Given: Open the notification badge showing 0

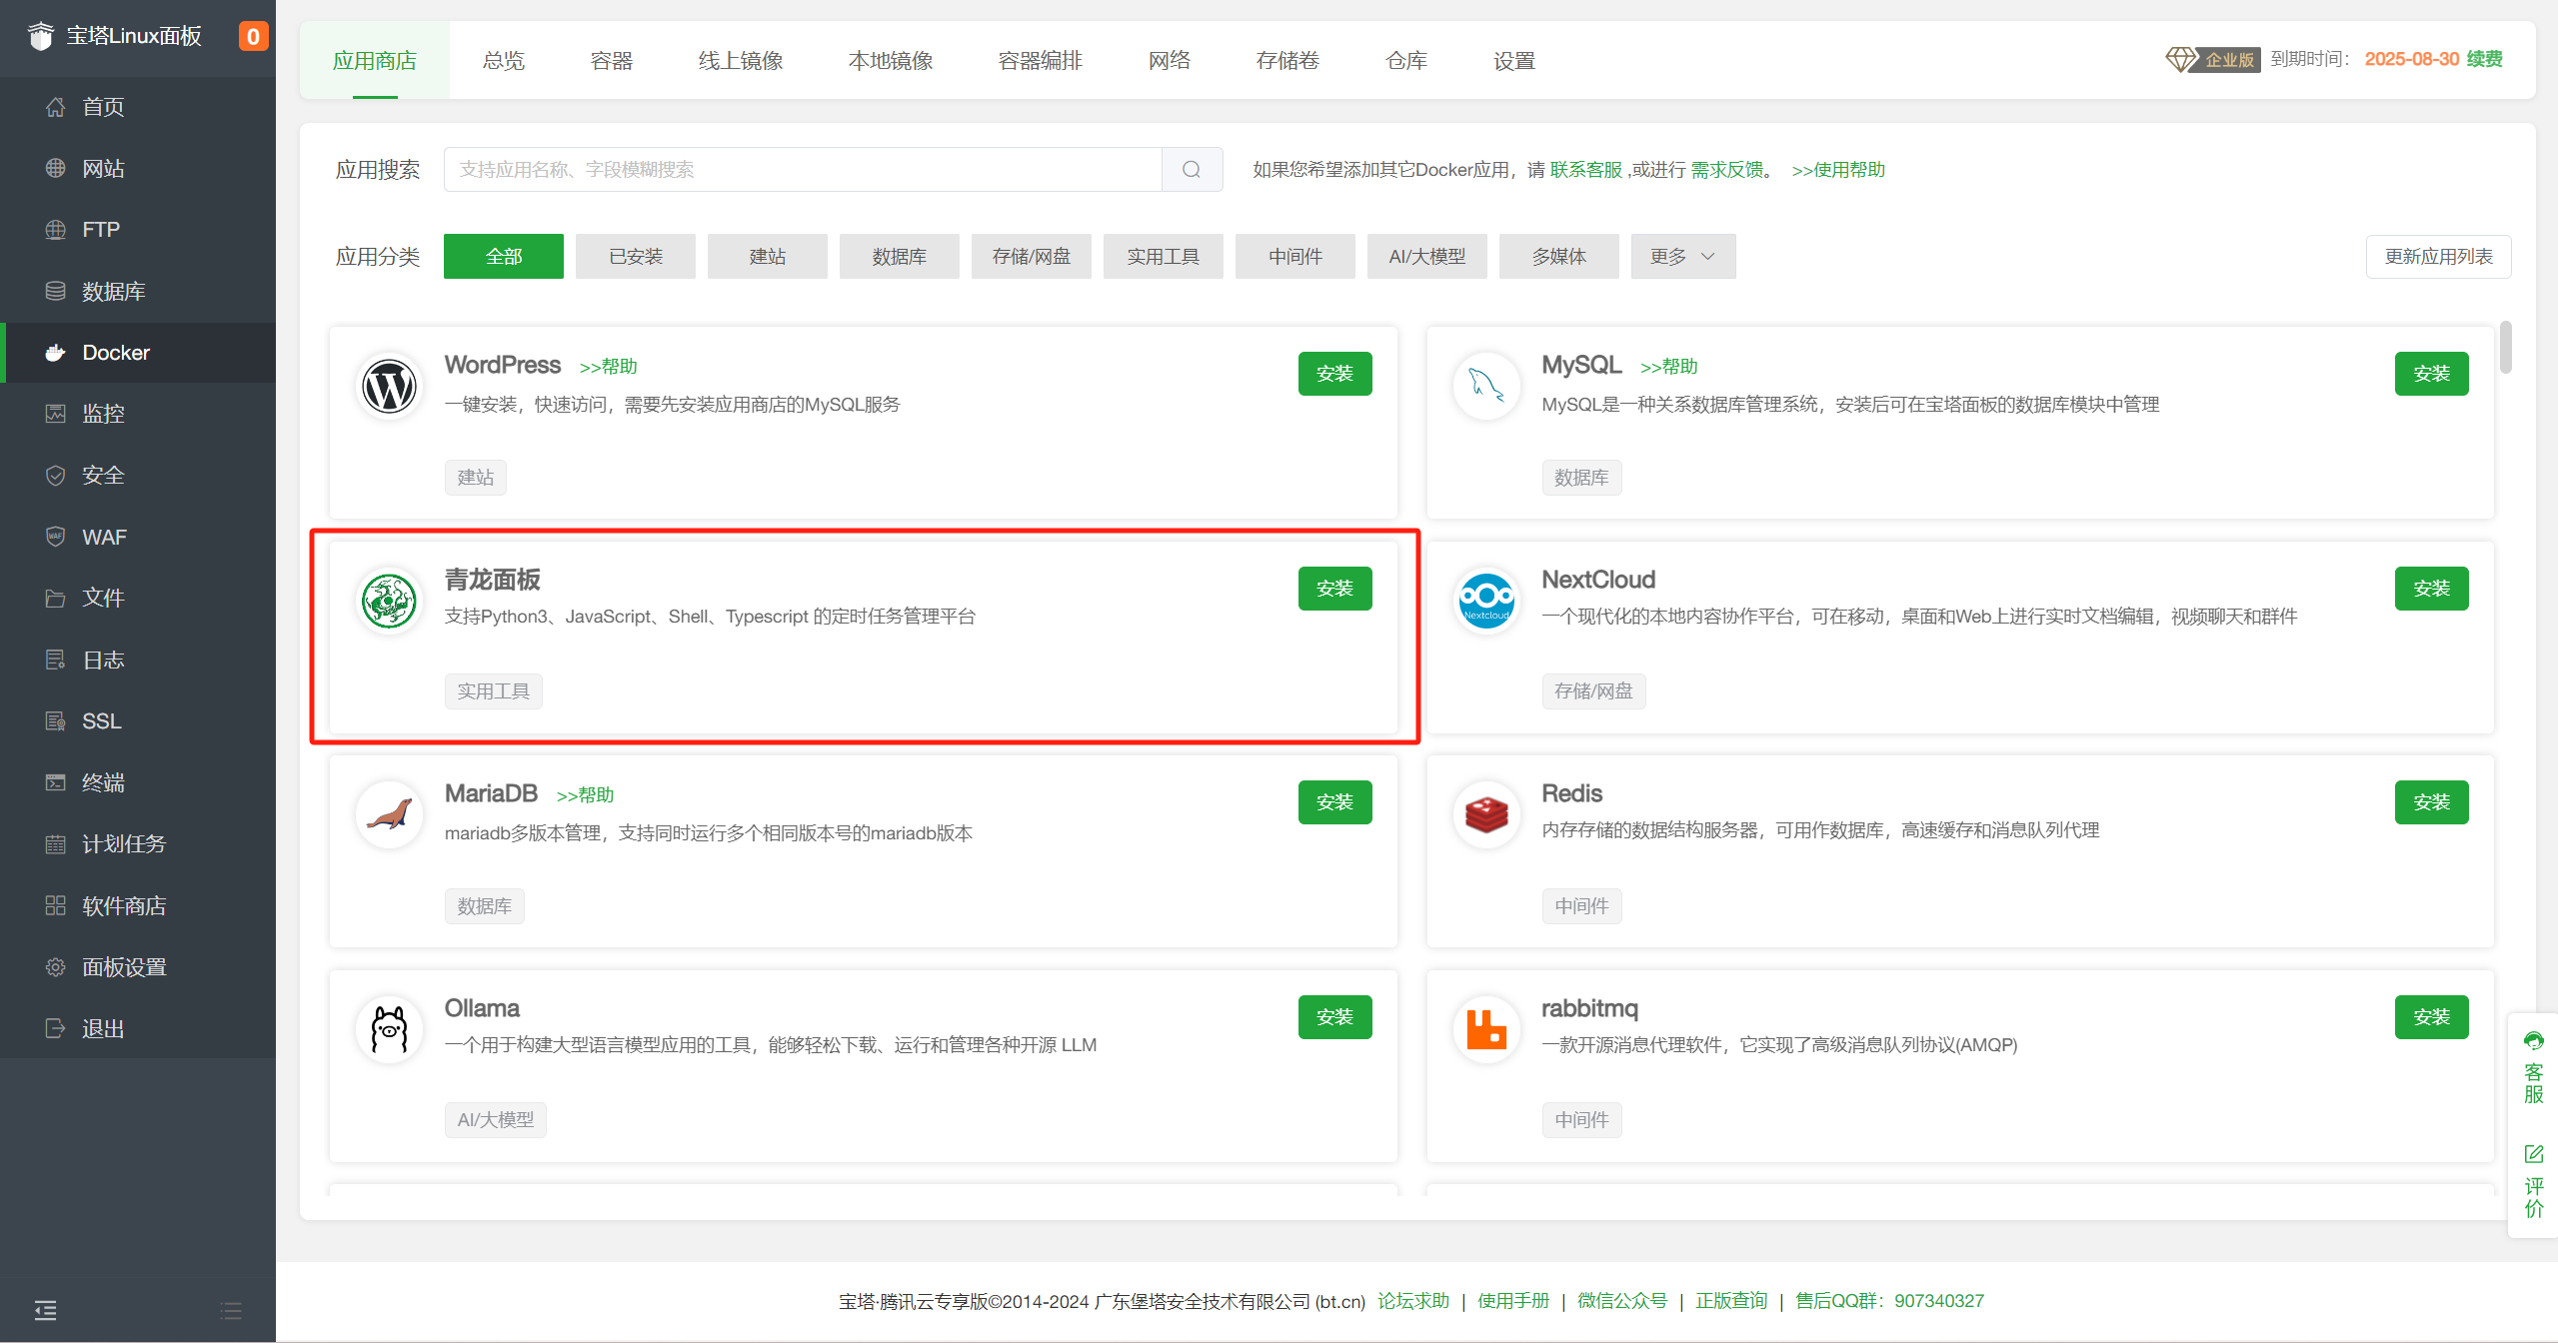Looking at the screenshot, I should click(253, 37).
